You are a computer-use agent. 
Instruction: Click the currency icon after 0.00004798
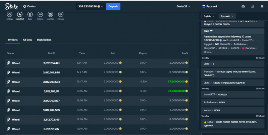(220, 40)
